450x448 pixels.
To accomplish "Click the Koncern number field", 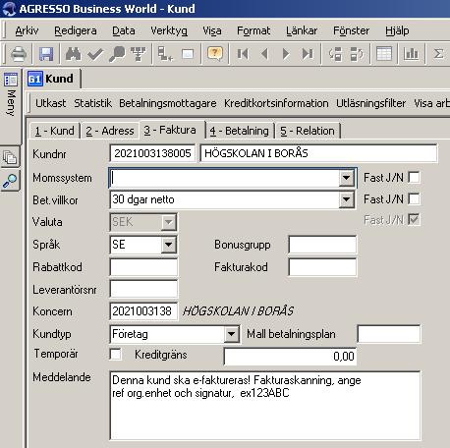I will 143,311.
